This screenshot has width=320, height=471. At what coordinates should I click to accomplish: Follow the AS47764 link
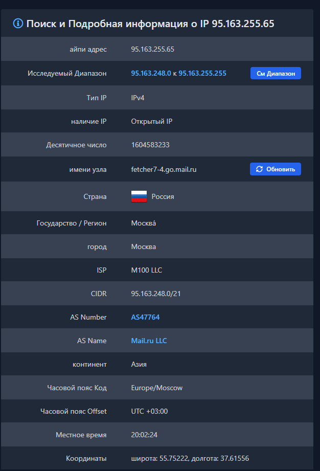pyautogui.click(x=145, y=317)
